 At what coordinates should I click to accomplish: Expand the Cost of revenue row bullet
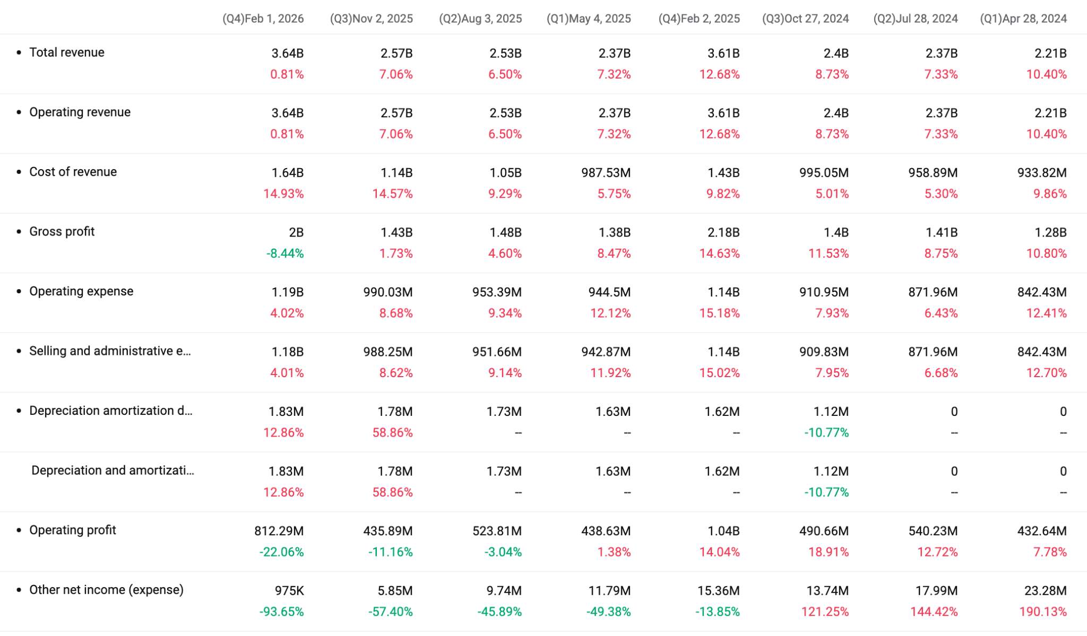coord(19,172)
